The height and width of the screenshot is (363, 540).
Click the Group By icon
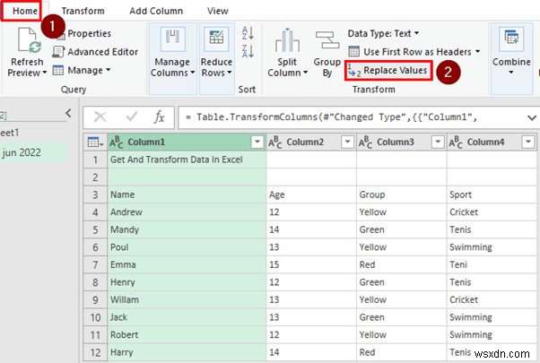click(x=327, y=40)
